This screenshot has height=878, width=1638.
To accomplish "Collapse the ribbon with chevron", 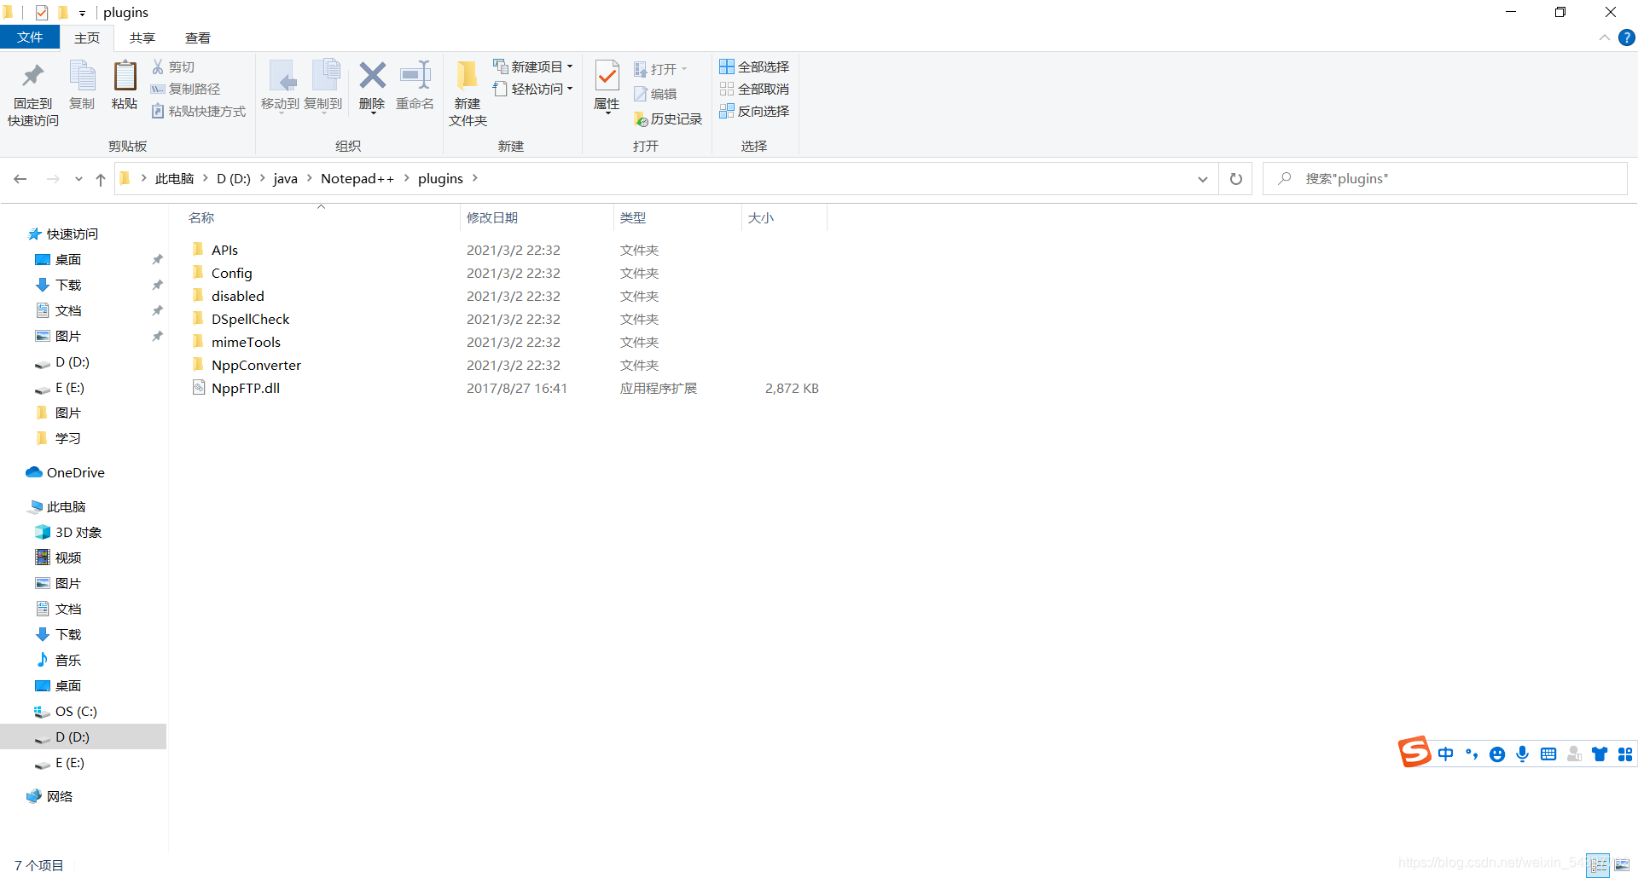I will click(1605, 38).
